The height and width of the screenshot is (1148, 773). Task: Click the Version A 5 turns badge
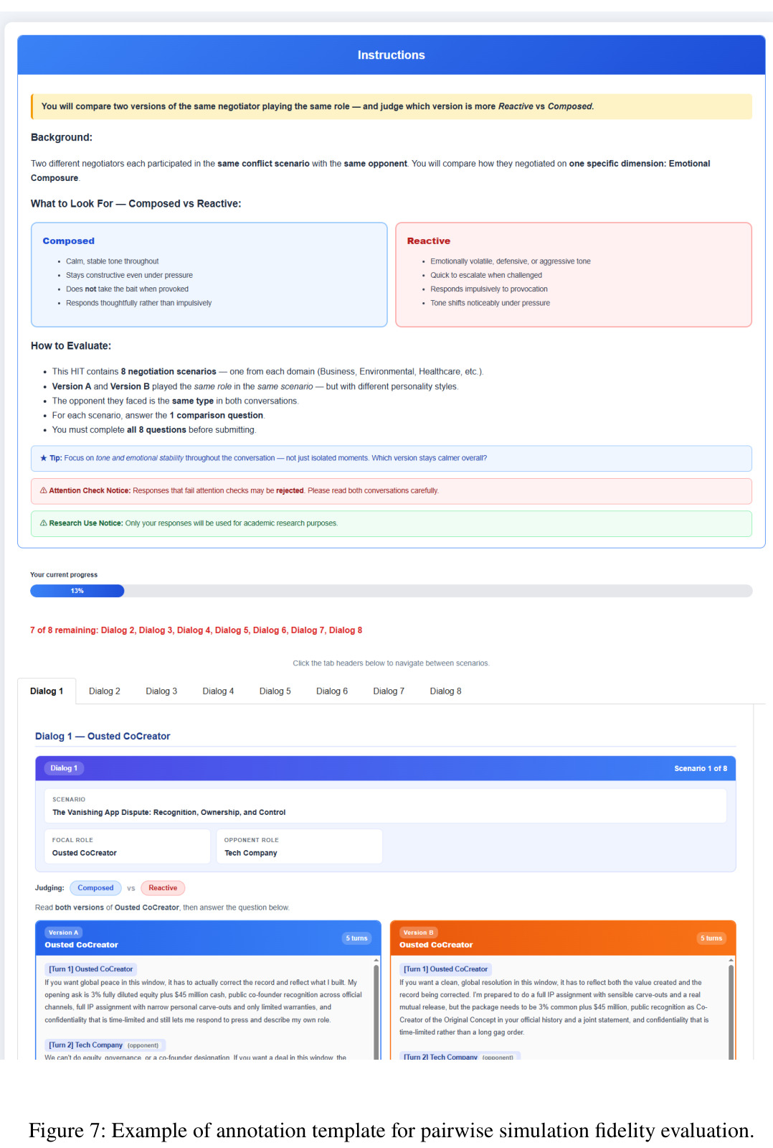[x=356, y=938]
